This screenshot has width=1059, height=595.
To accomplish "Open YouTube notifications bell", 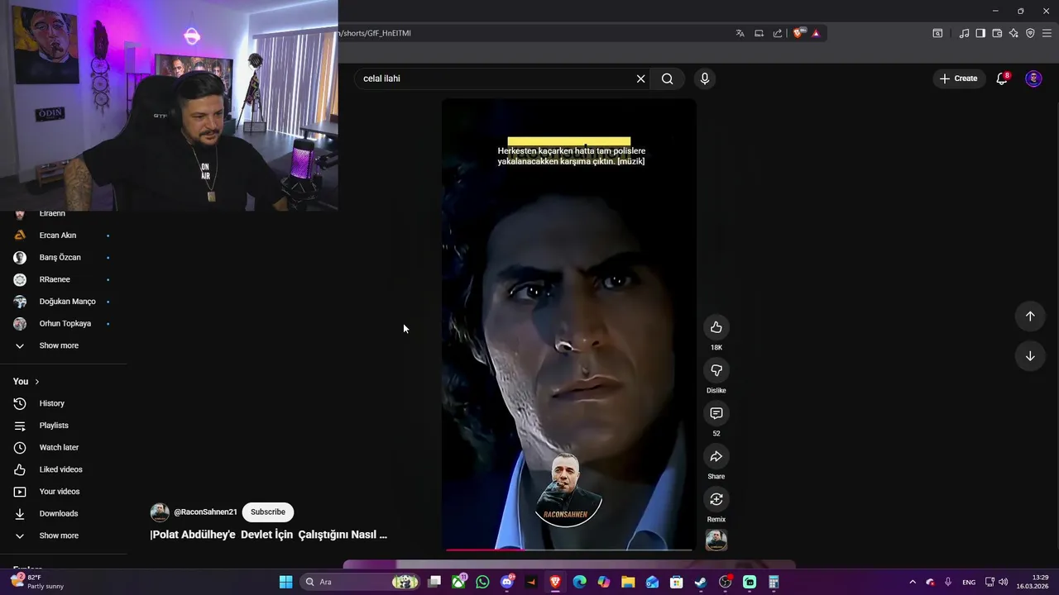I will [1002, 79].
